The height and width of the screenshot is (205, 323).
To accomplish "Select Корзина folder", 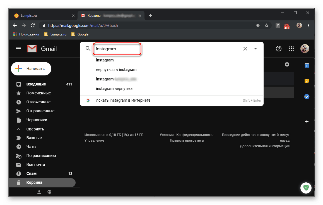I will [x=42, y=183].
